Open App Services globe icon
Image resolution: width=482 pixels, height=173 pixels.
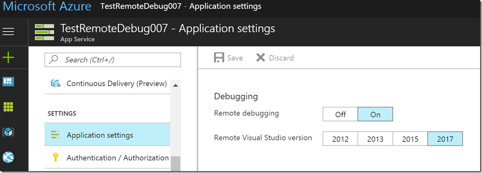coord(8,157)
